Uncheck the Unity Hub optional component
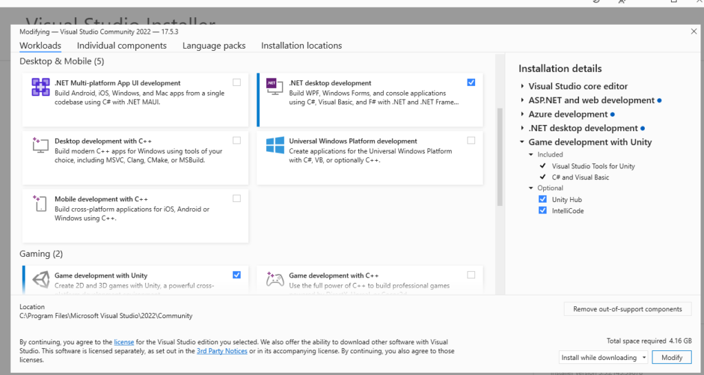 (x=543, y=199)
